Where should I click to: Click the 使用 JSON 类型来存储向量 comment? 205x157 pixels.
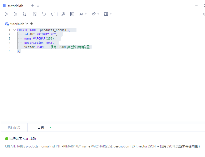70,47
